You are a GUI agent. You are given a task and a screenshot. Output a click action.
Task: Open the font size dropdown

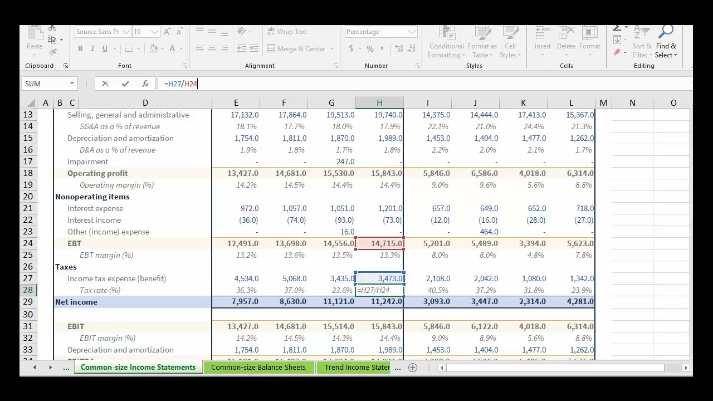[154, 32]
